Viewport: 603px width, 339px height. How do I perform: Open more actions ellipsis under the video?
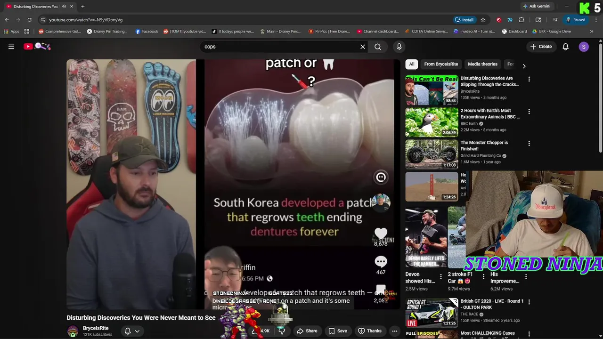[x=395, y=331]
